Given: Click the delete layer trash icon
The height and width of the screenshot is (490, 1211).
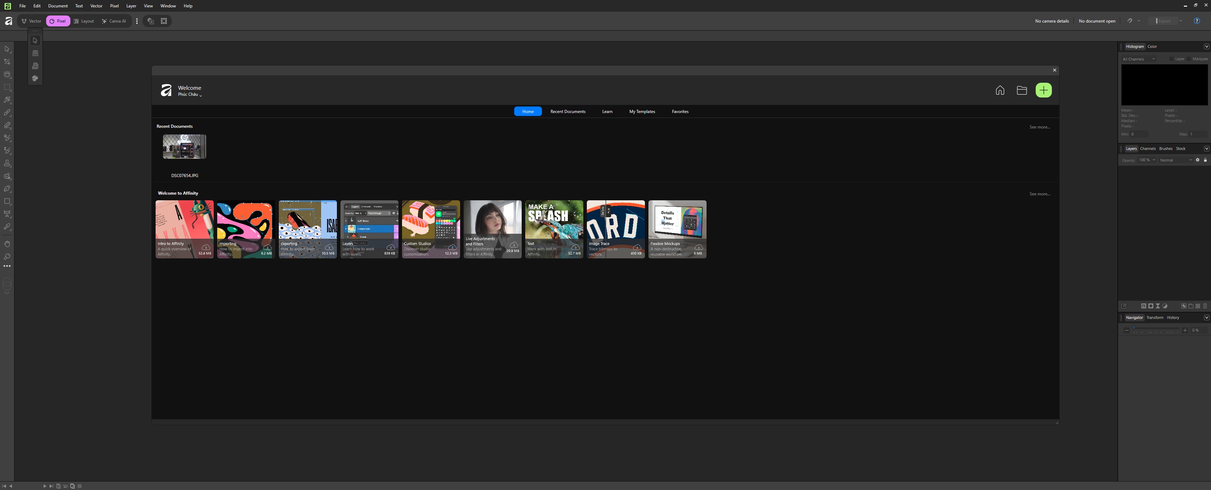Looking at the screenshot, I should pos(1205,306).
